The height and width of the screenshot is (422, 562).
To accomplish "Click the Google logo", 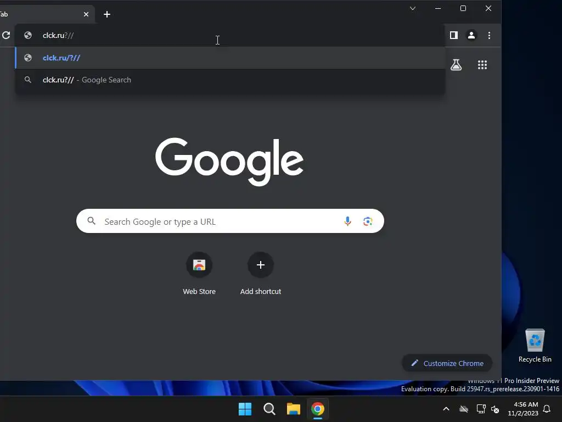I will [x=229, y=162].
